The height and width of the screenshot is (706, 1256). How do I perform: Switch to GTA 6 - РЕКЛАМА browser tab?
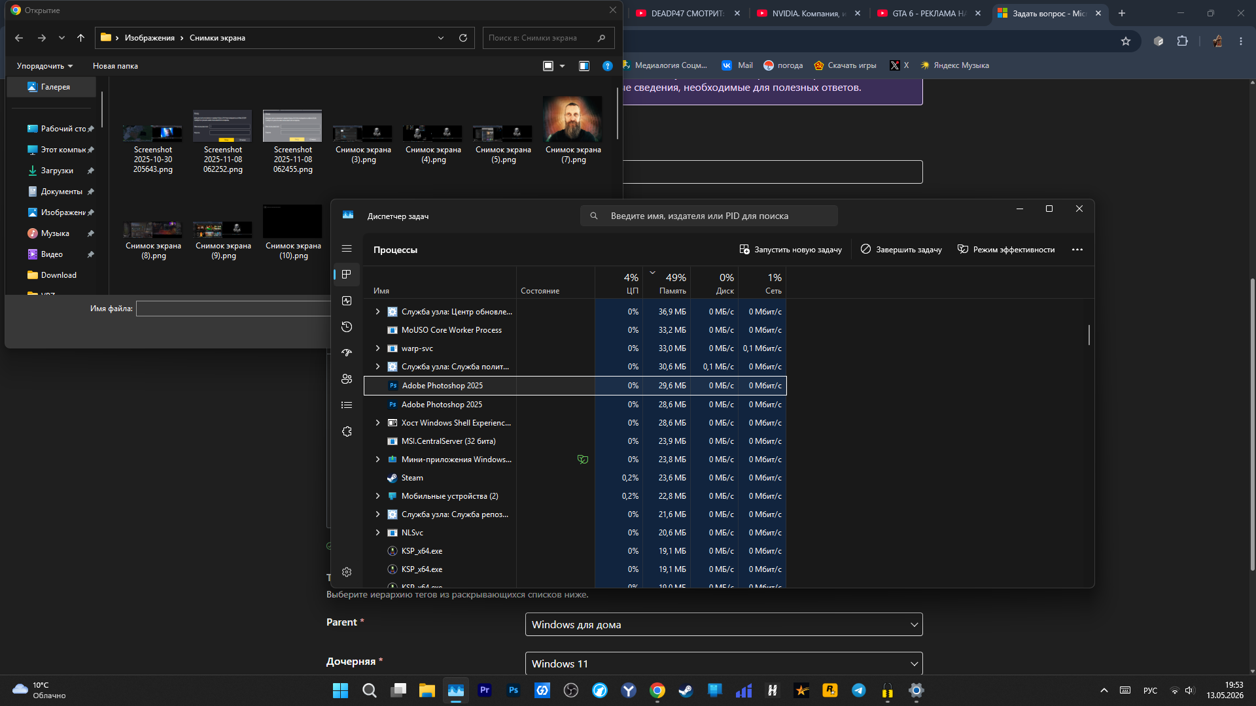click(928, 13)
